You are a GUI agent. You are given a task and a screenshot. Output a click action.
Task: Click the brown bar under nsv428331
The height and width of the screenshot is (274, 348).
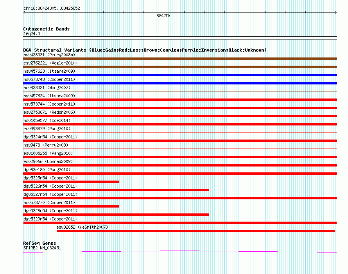pos(180,59)
